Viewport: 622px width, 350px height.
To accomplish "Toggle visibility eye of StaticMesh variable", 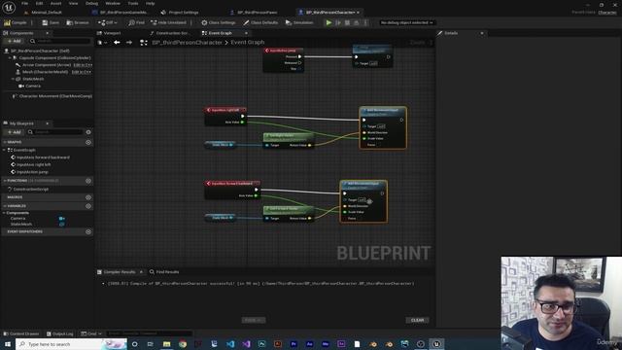I will 62,225.
